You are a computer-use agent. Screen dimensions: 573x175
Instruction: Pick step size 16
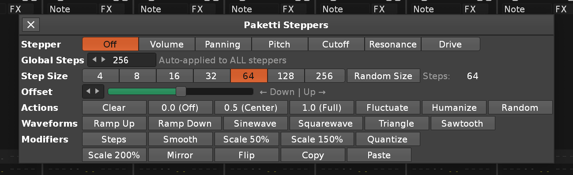pyautogui.click(x=174, y=76)
